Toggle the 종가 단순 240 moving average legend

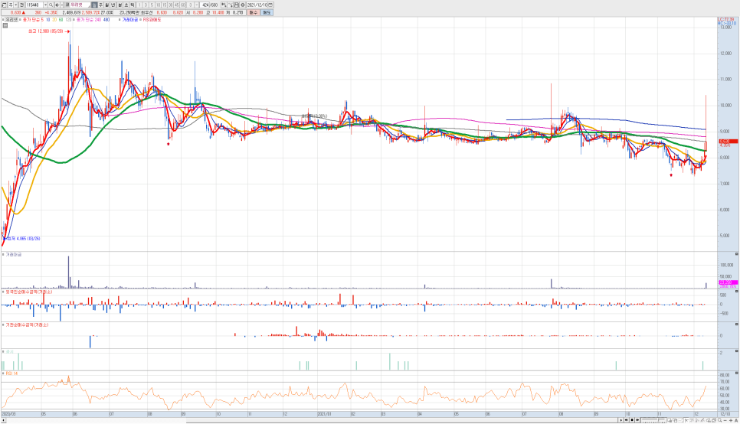[74, 20]
